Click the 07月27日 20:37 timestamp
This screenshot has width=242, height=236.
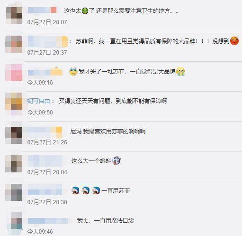(47, 53)
